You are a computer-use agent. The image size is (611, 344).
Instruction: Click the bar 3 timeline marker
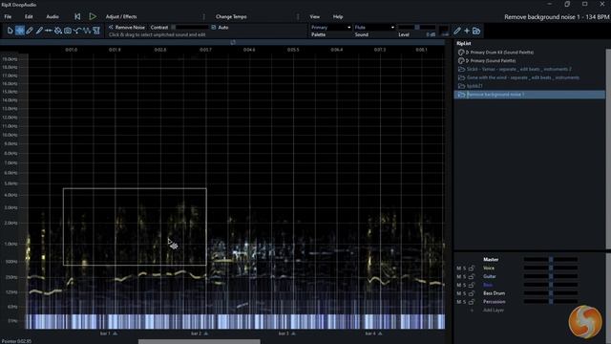click(x=286, y=333)
